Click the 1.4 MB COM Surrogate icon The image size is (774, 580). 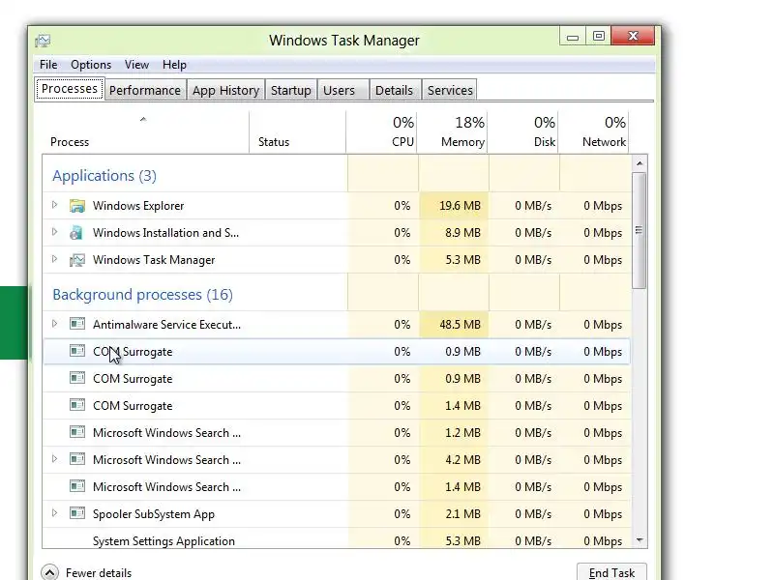pyautogui.click(x=77, y=405)
